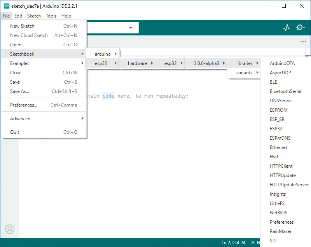Click the user account profile icon
Image resolution: width=311 pixels, height=247 pixels.
click(x=10, y=229)
